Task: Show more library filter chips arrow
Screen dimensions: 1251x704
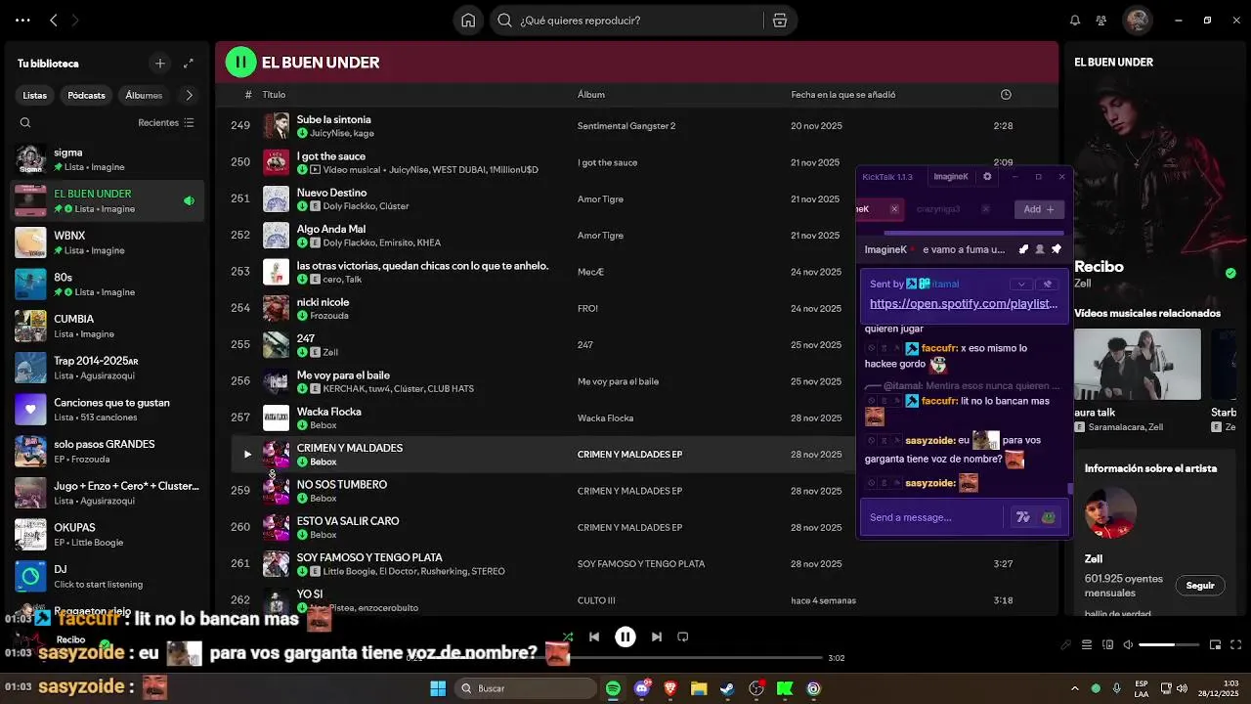Action: (189, 96)
